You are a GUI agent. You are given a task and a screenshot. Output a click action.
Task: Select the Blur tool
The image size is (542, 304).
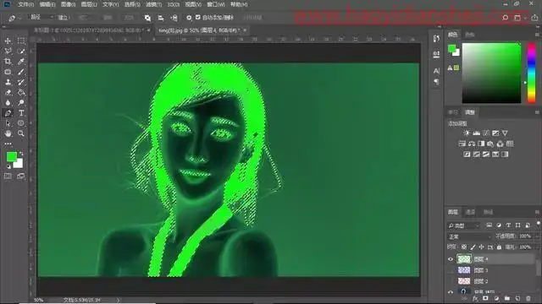coord(8,103)
